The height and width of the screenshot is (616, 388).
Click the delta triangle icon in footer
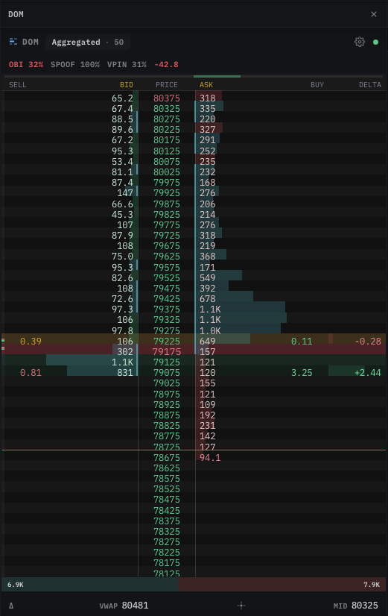[11, 606]
